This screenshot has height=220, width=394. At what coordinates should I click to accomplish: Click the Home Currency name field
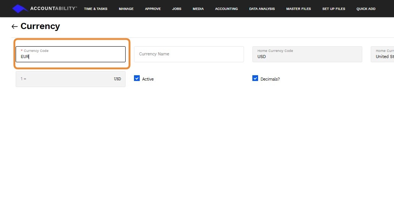point(383,54)
